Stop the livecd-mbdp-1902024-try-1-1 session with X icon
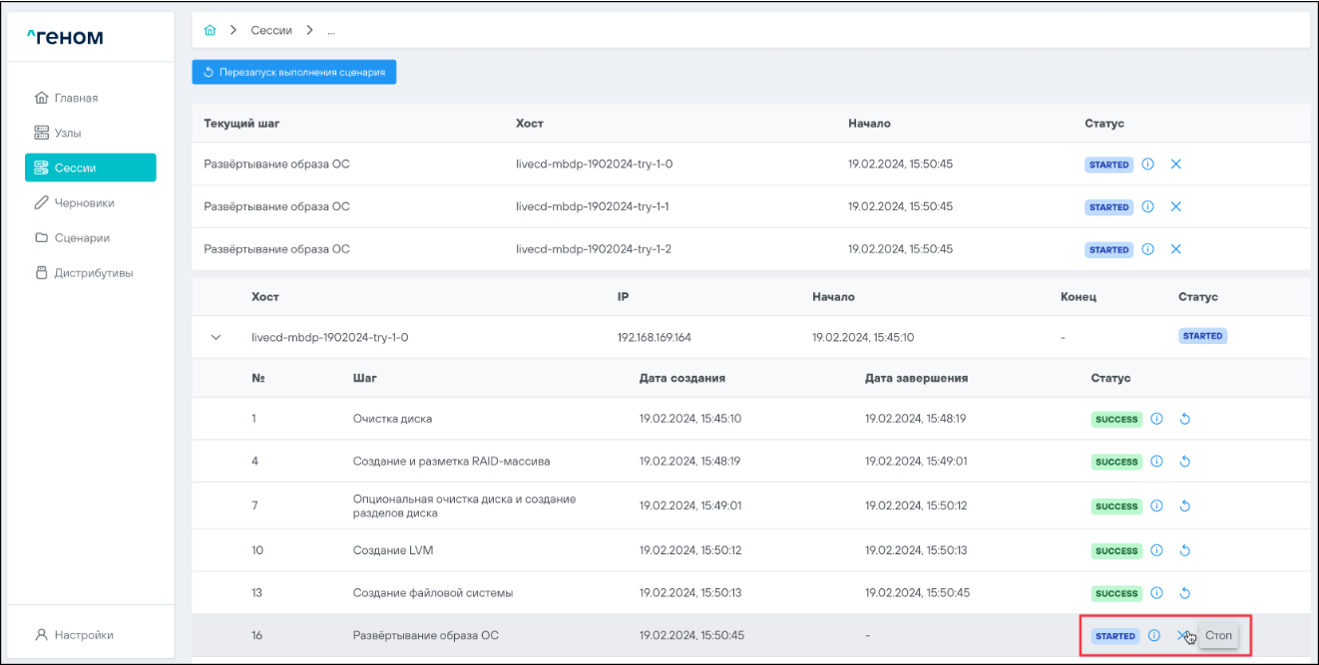1319x665 pixels. click(x=1175, y=206)
